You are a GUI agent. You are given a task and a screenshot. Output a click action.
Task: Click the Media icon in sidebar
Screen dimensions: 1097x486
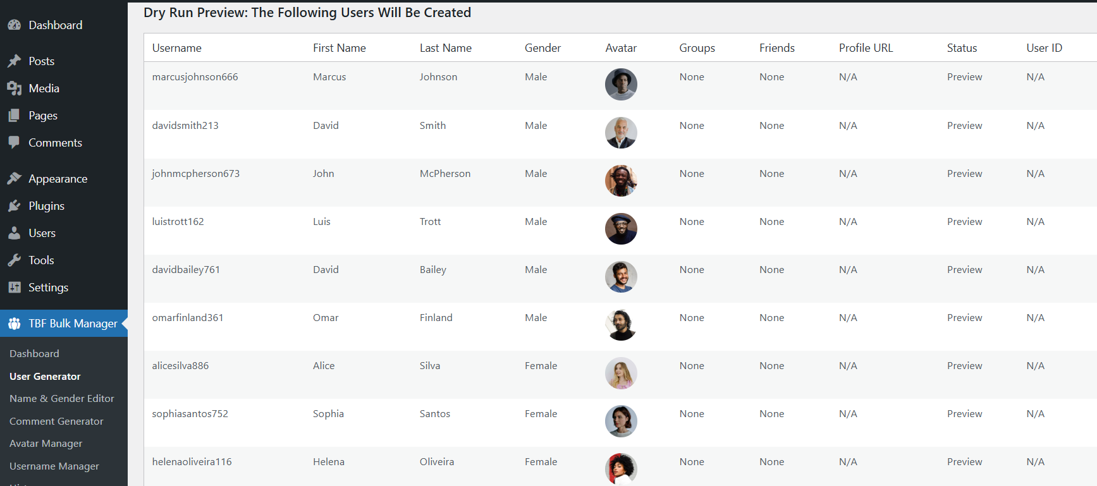click(x=14, y=88)
